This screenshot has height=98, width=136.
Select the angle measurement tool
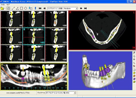click(17, 8)
